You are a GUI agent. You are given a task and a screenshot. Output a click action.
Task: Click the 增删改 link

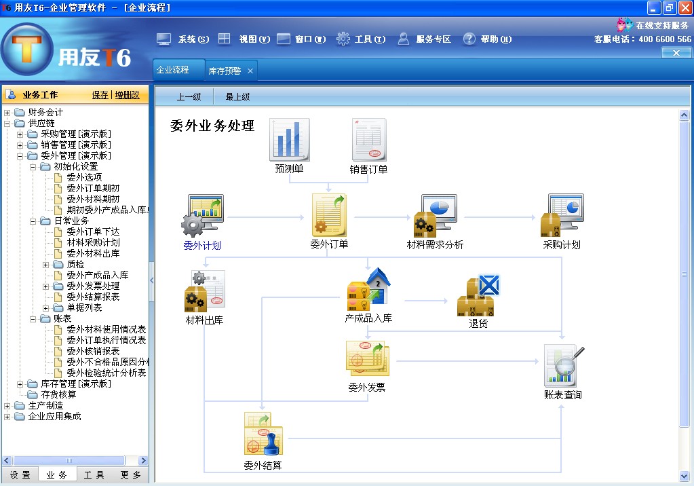point(127,95)
